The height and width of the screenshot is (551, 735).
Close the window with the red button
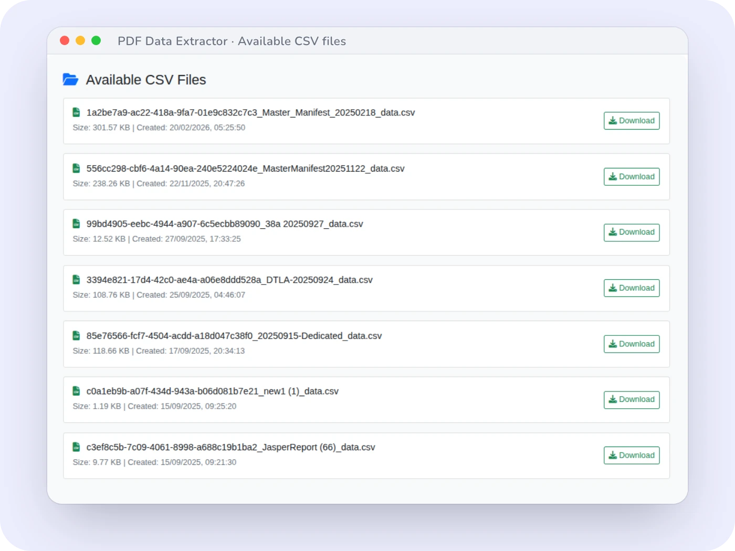pyautogui.click(x=65, y=40)
